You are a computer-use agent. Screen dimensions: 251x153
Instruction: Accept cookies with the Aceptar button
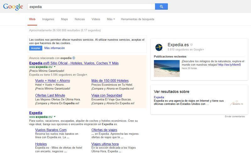(36, 48)
